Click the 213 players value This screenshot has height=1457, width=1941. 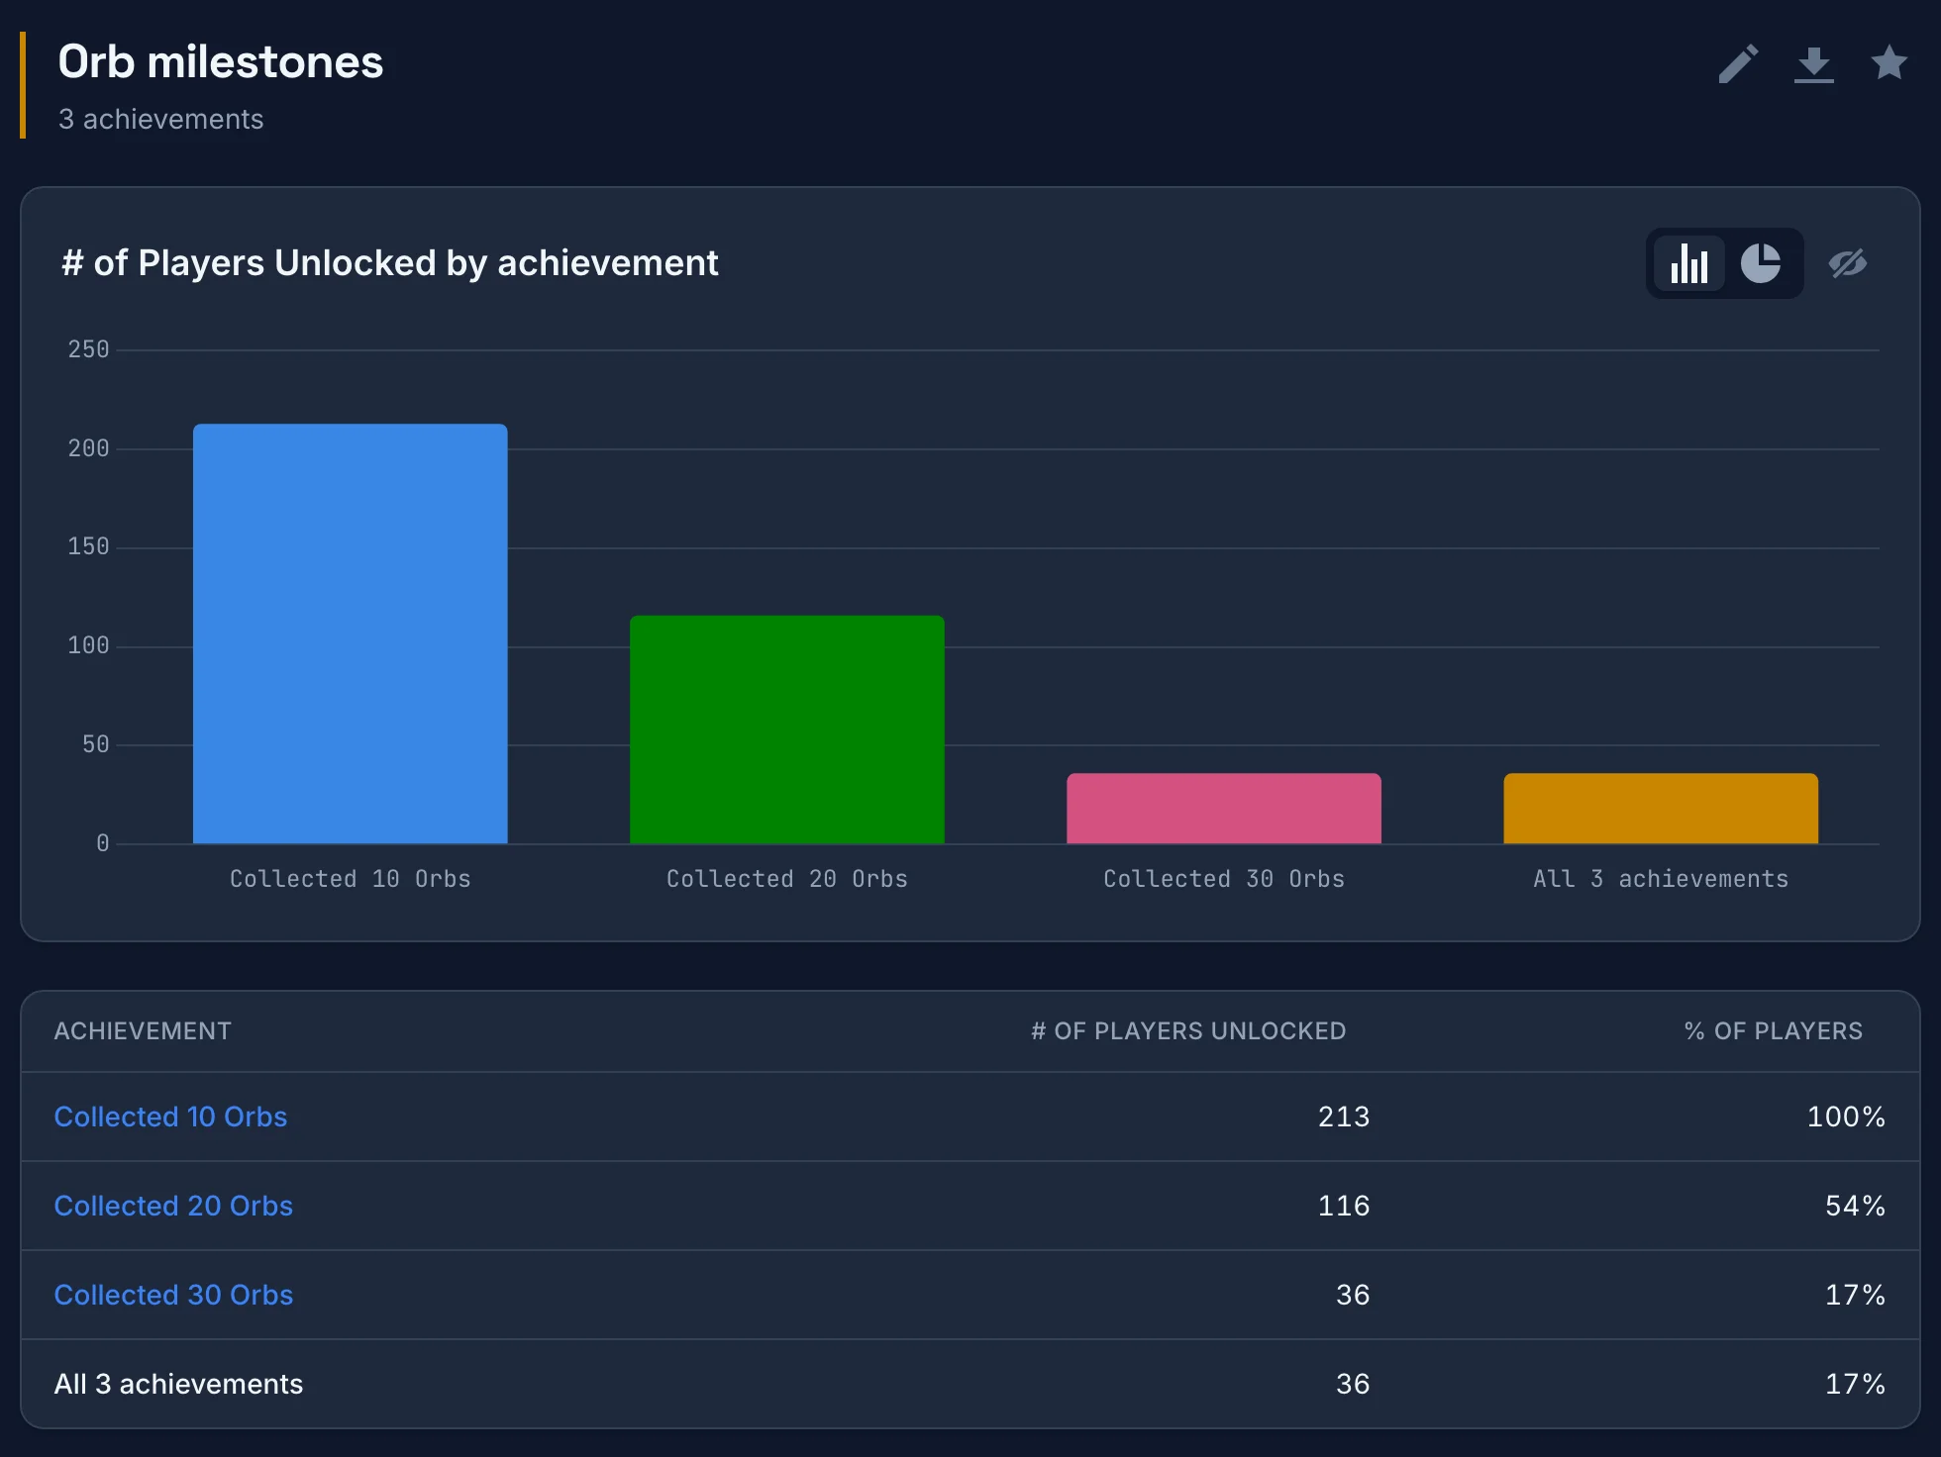click(x=1344, y=1117)
